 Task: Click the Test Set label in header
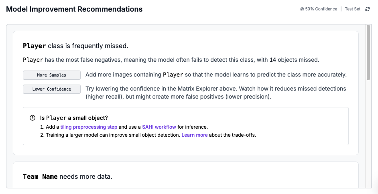pyautogui.click(x=353, y=9)
